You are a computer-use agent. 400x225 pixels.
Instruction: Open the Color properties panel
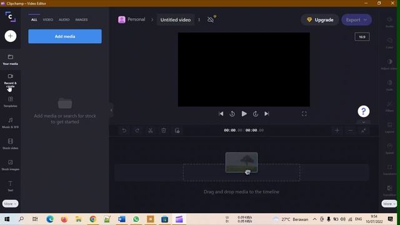389,43
